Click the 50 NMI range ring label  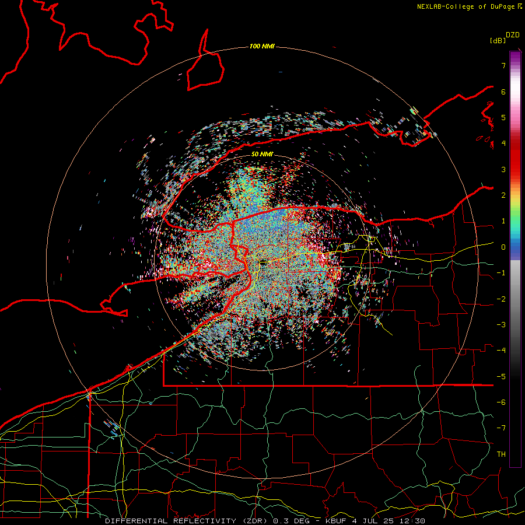(262, 154)
